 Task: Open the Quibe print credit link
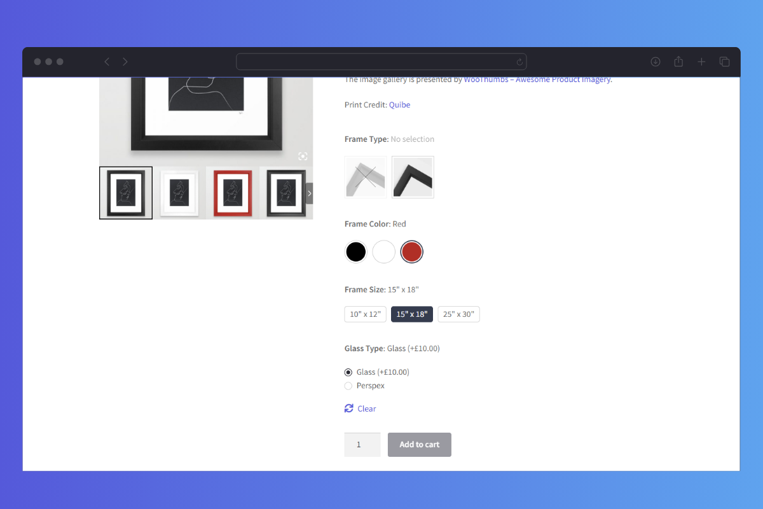coord(399,105)
